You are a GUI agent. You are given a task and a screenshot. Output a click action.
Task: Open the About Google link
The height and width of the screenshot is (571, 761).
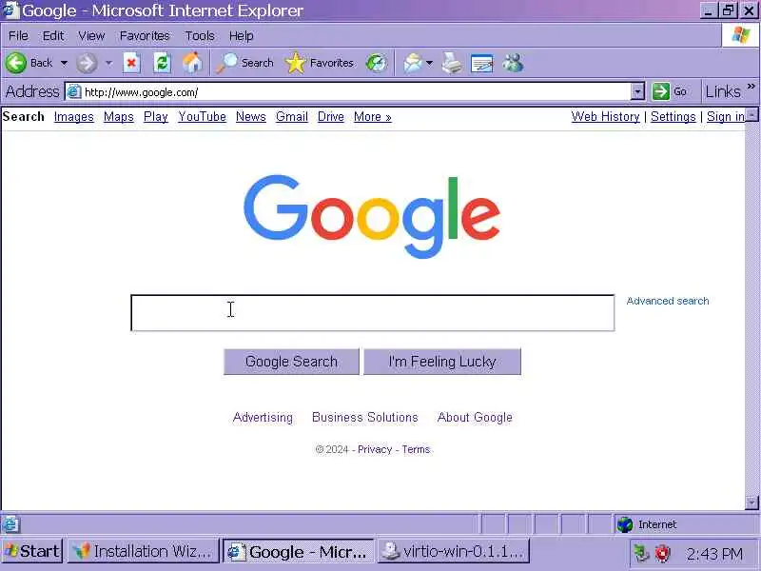(x=475, y=417)
